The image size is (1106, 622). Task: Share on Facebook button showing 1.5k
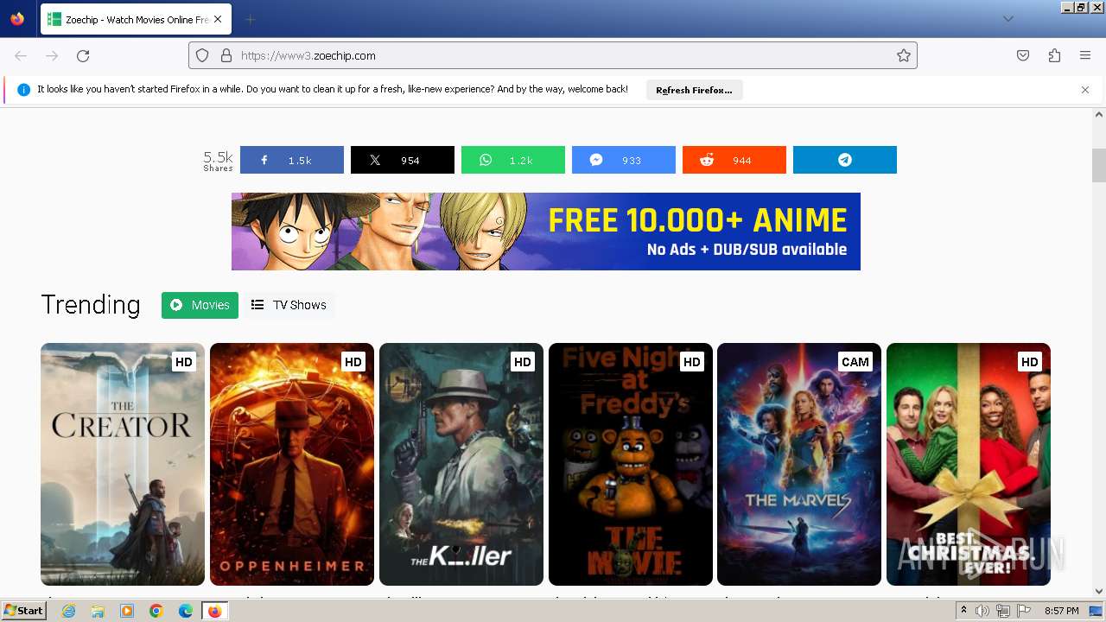pos(292,160)
